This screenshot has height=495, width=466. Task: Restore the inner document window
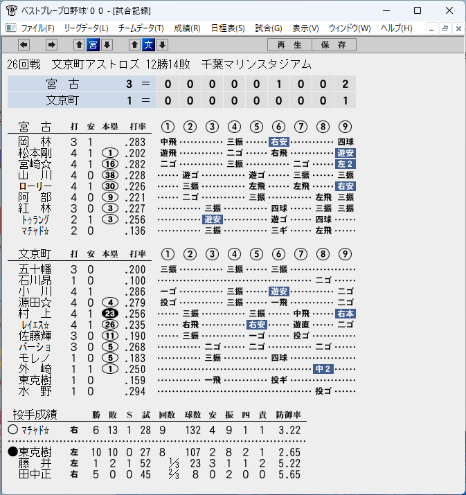point(445,28)
